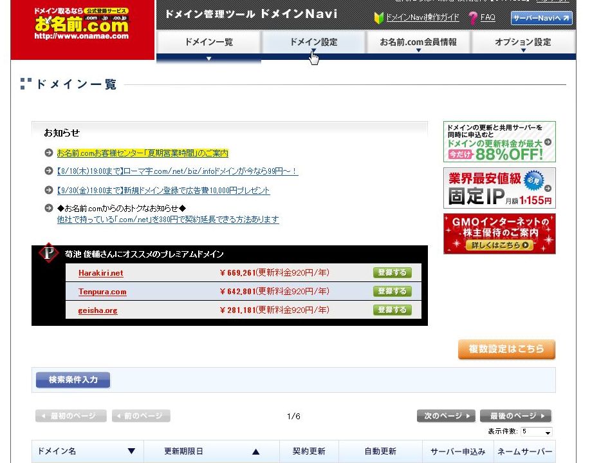Open the 表示件数 dropdown
Viewport: 610px width, 463px height.
tap(537, 431)
